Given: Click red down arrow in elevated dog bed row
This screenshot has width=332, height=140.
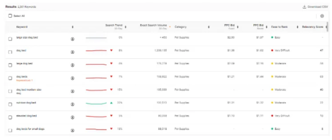Looking at the screenshot, I should click(111, 116).
